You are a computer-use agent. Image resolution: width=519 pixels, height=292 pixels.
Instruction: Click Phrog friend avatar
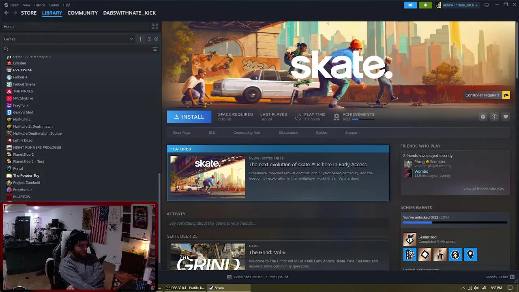click(x=408, y=163)
